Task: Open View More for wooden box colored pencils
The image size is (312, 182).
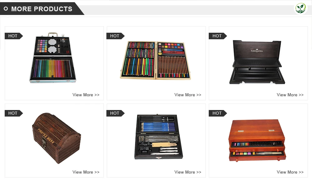Action: point(188,95)
